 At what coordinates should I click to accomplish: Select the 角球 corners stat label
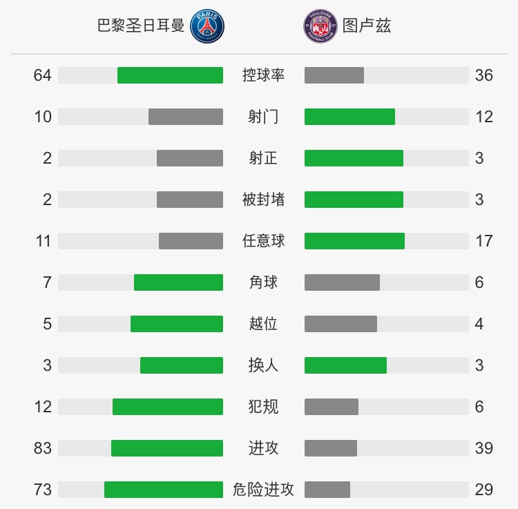click(263, 282)
